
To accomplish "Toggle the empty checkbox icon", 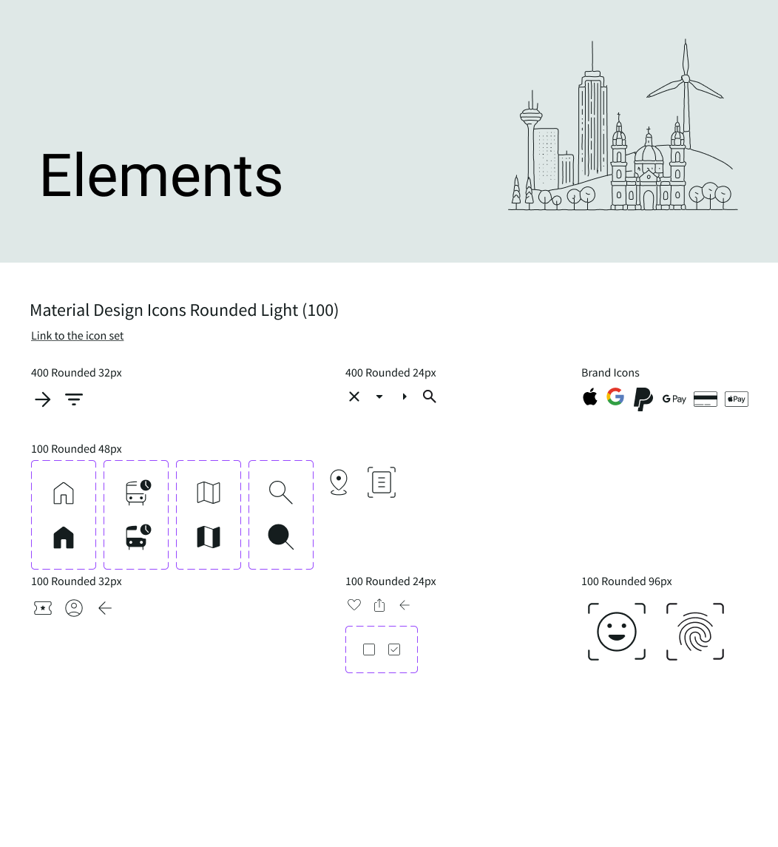I will click(368, 649).
